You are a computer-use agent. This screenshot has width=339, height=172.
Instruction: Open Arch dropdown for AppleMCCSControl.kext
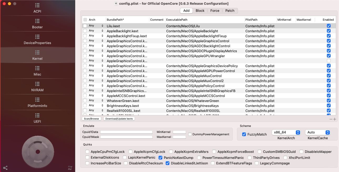coord(102,96)
